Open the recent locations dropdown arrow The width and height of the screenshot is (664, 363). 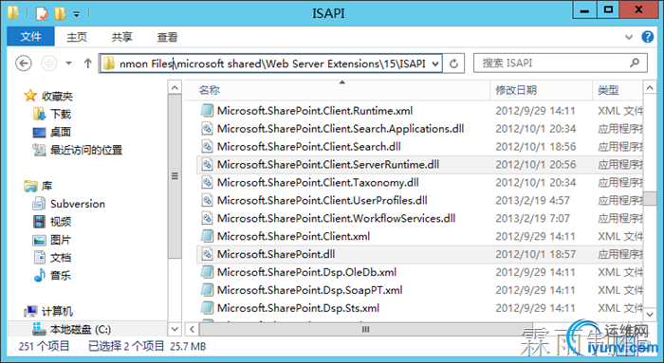coord(68,64)
